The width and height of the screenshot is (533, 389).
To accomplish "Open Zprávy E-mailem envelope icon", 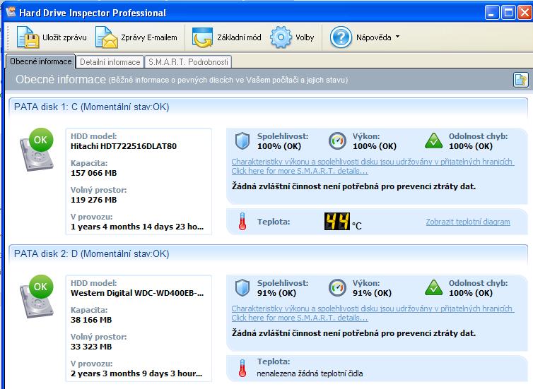I will coord(105,37).
